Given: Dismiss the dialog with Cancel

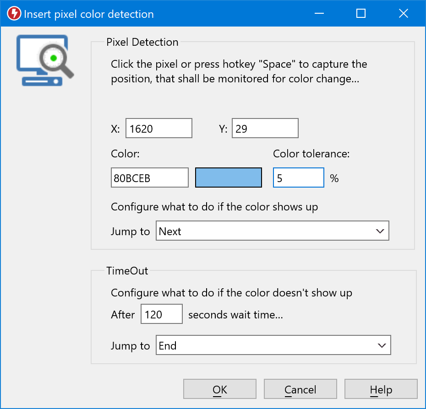Looking at the screenshot, I should (x=300, y=388).
